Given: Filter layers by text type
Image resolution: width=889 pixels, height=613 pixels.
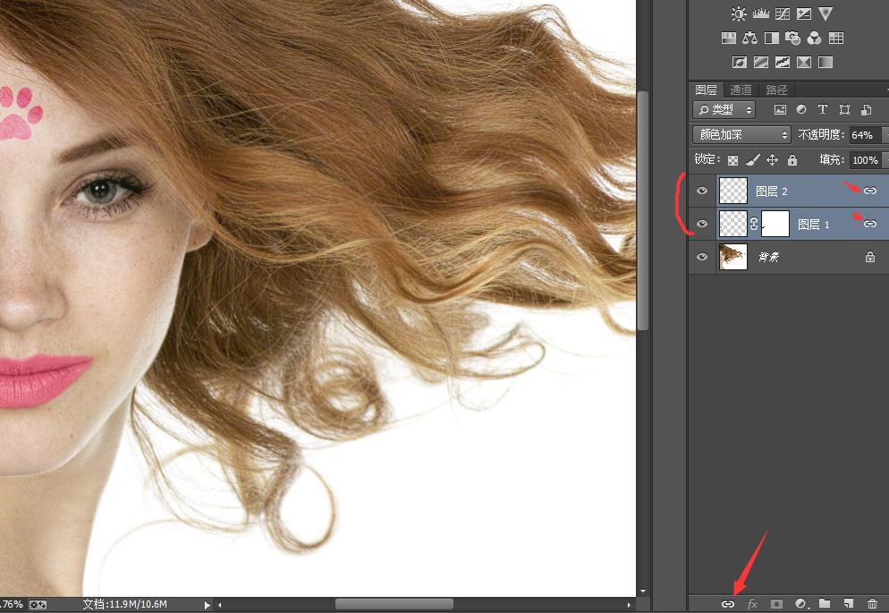Looking at the screenshot, I should click(x=823, y=110).
